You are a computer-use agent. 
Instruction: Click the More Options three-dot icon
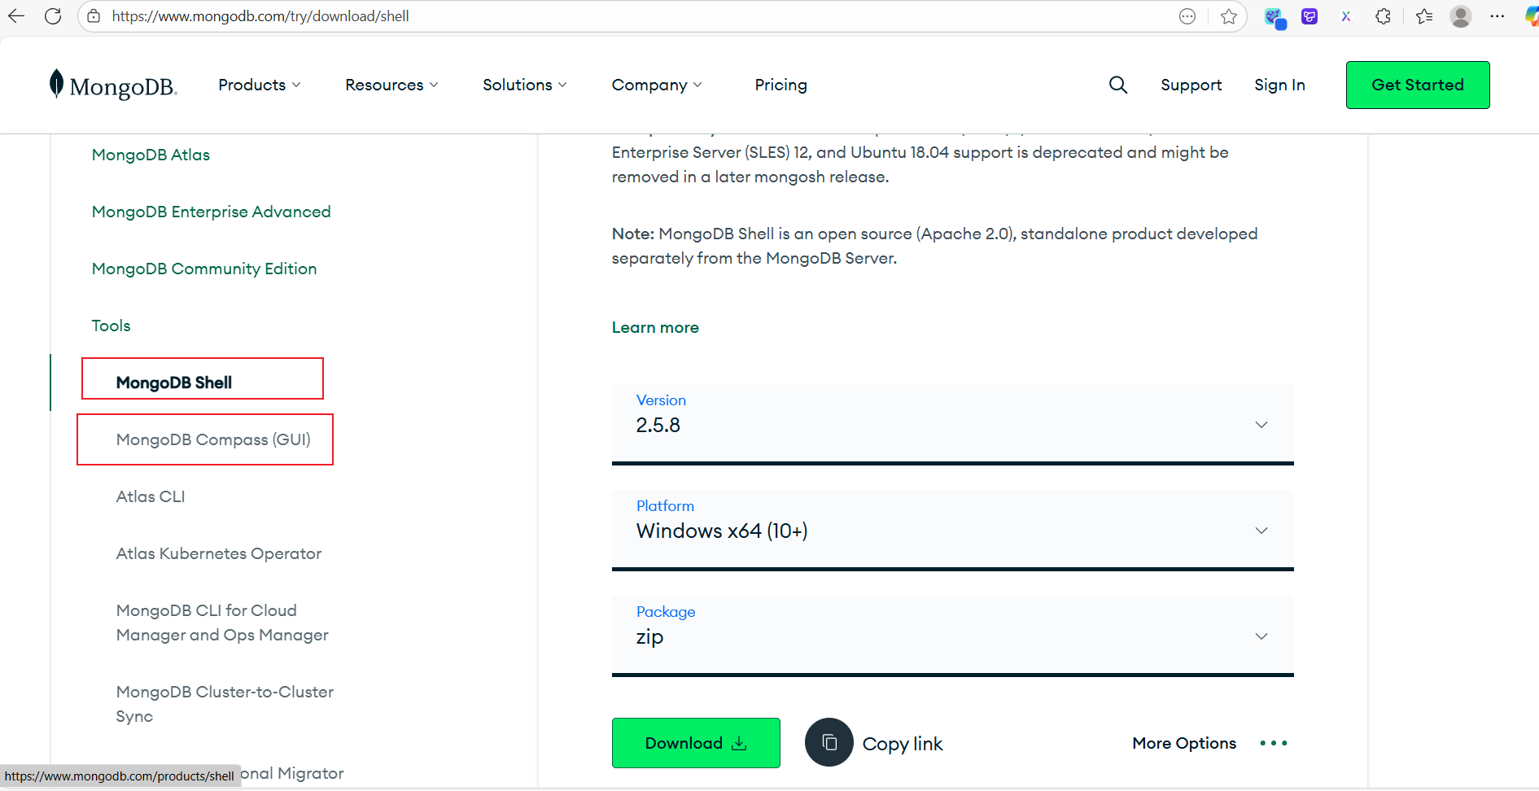tap(1274, 743)
